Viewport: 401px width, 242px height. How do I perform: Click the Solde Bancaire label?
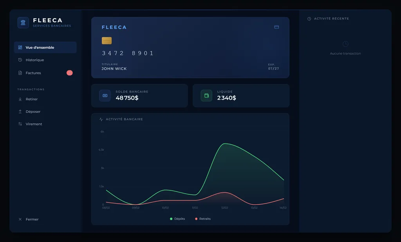pyautogui.click(x=132, y=91)
